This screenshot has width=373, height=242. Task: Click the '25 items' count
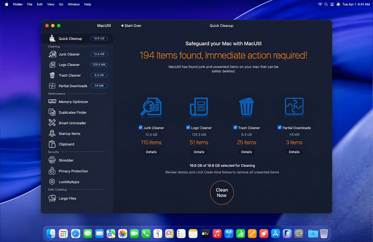click(246, 143)
